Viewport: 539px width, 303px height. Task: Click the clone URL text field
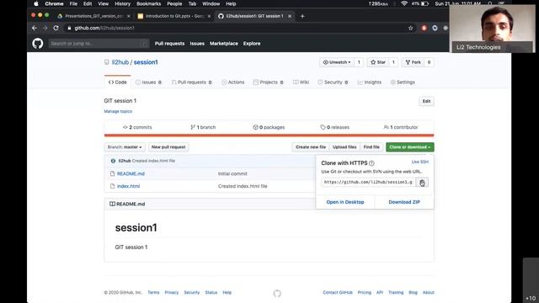coord(369,182)
